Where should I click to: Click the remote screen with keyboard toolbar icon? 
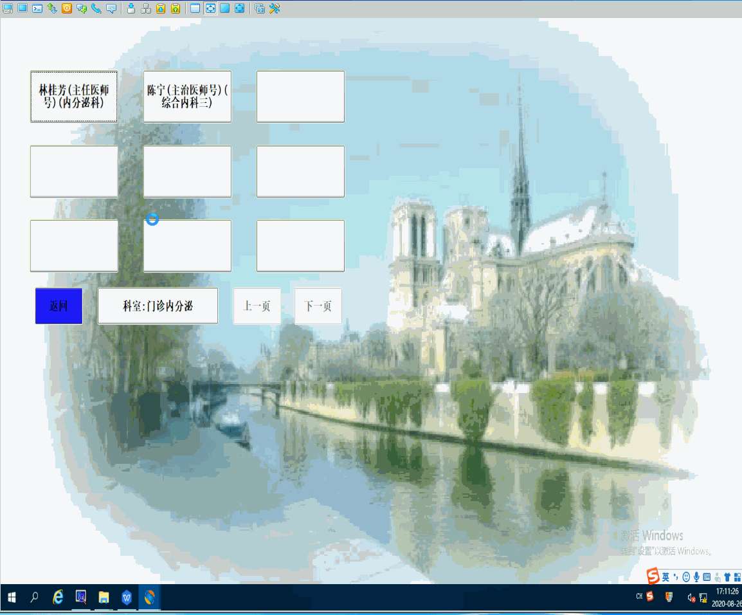point(8,8)
